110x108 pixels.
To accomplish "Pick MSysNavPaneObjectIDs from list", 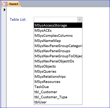I will point(58,61).
